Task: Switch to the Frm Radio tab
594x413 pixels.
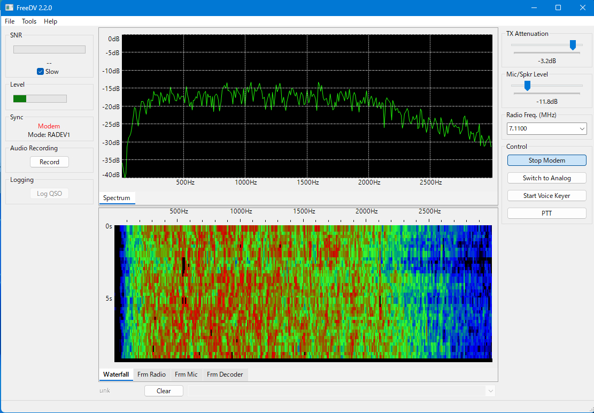Action: coord(151,374)
